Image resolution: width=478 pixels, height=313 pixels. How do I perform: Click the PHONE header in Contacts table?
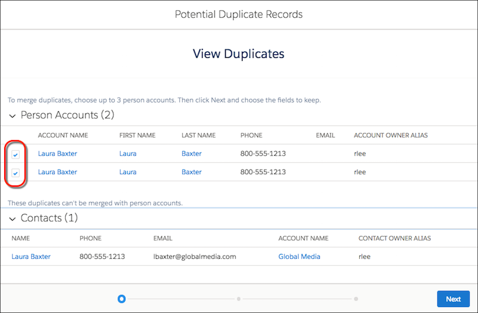tap(90, 238)
